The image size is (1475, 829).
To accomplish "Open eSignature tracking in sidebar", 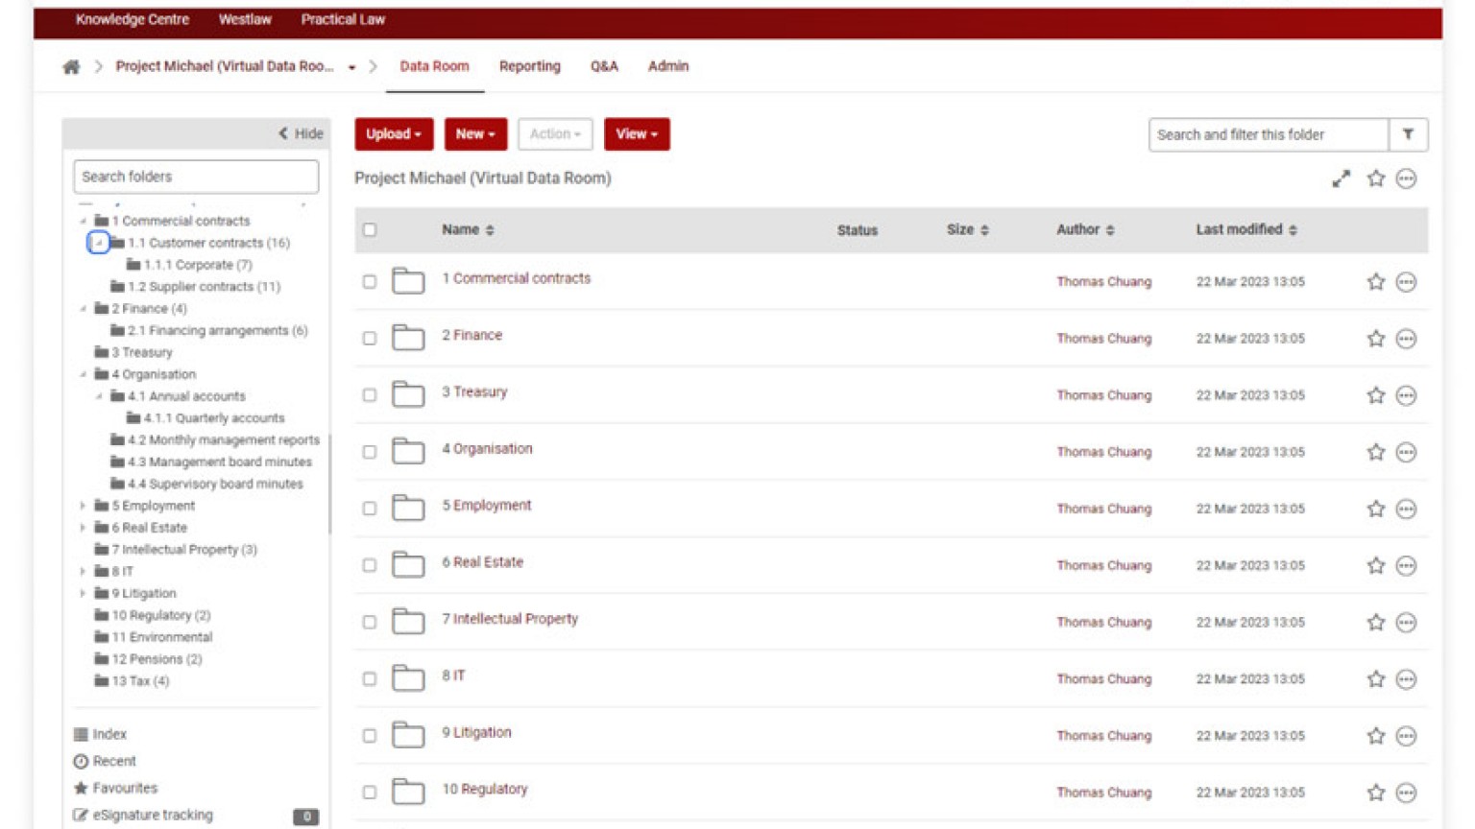I will pyautogui.click(x=152, y=815).
